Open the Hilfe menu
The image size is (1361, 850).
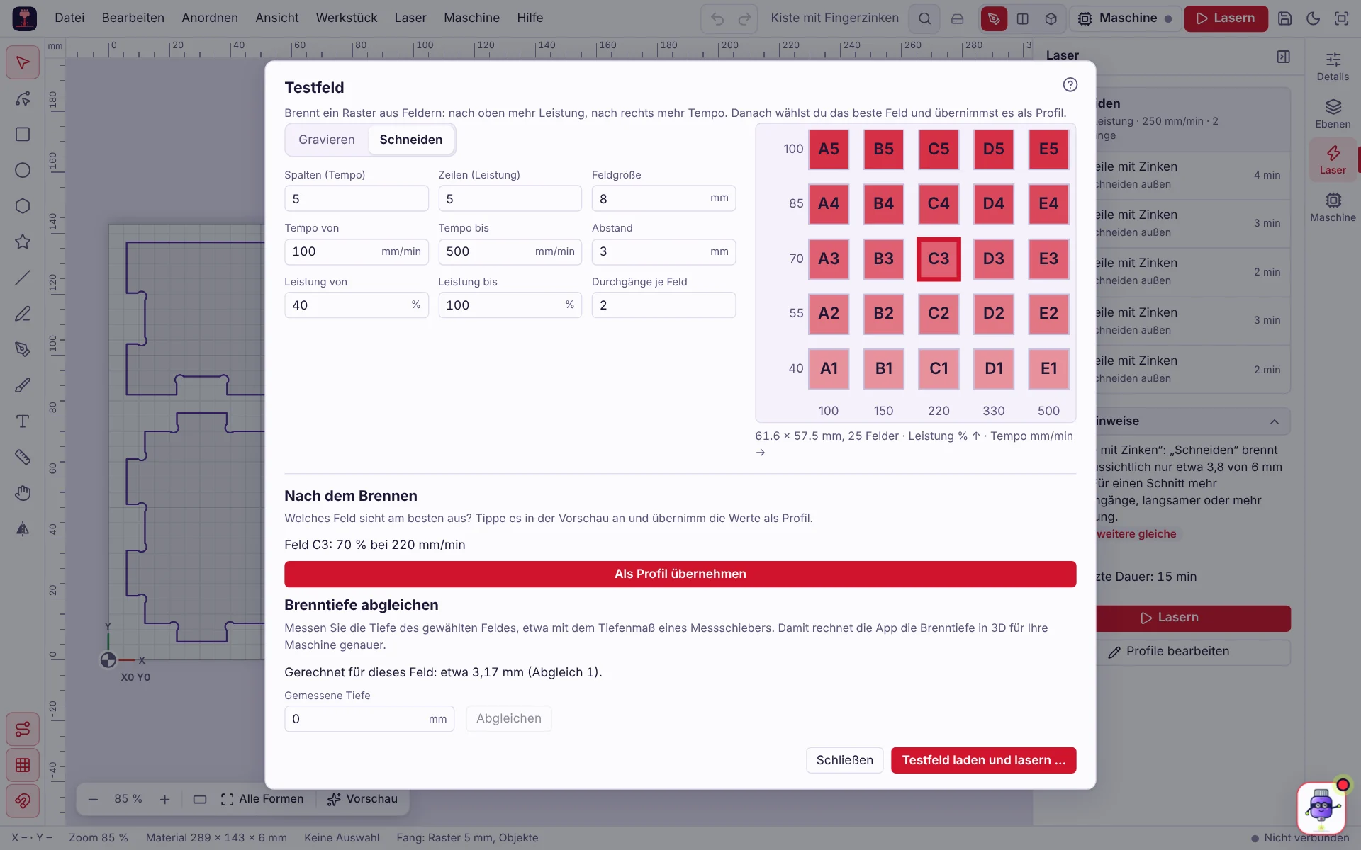530,18
